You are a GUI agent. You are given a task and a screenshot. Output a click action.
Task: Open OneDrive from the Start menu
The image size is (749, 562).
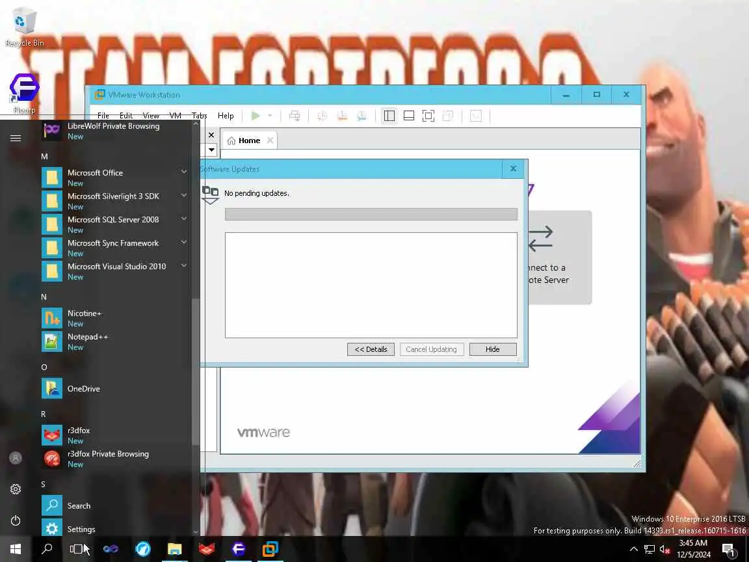(x=114, y=388)
